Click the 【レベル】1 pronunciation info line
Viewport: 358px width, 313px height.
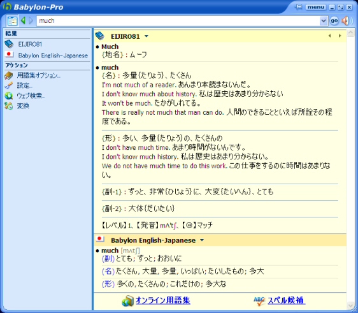pos(157,225)
